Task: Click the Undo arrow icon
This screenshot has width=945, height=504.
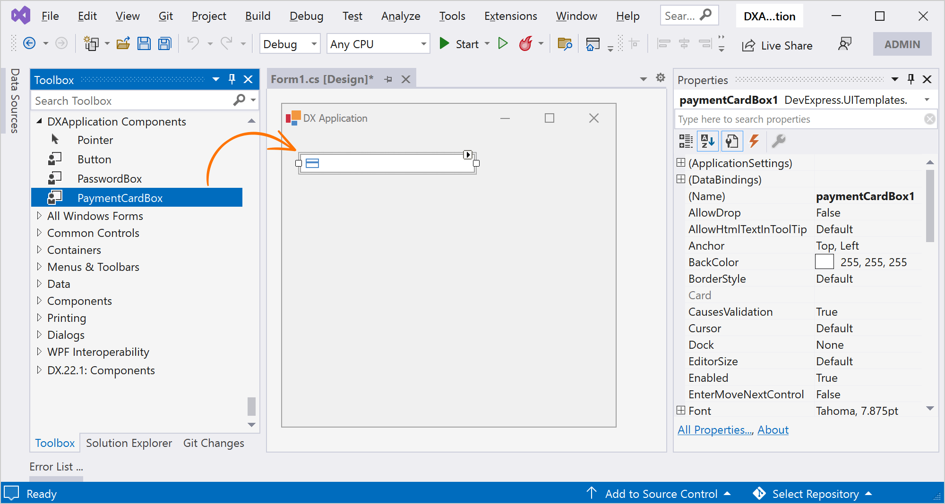Action: click(x=193, y=43)
